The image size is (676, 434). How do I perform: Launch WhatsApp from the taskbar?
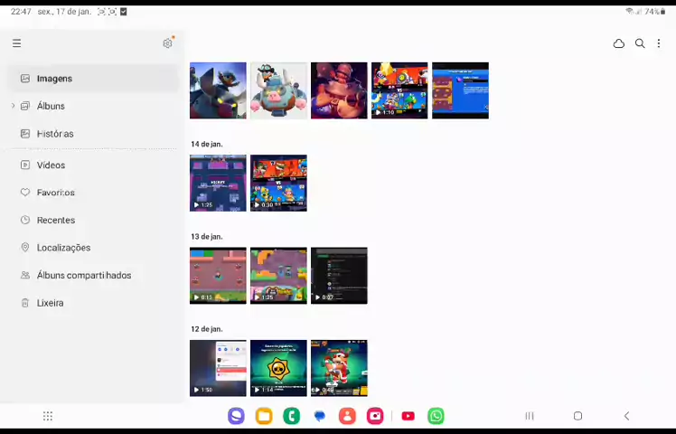click(436, 416)
